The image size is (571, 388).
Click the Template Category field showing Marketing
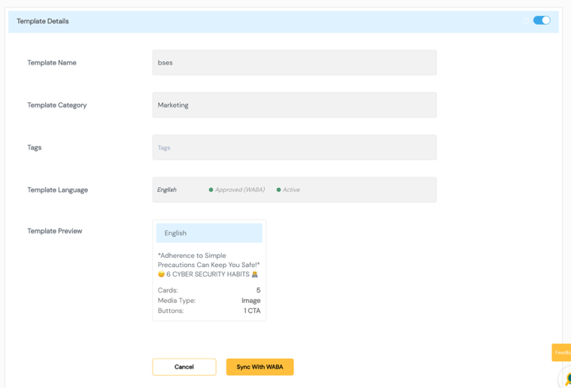pos(294,105)
